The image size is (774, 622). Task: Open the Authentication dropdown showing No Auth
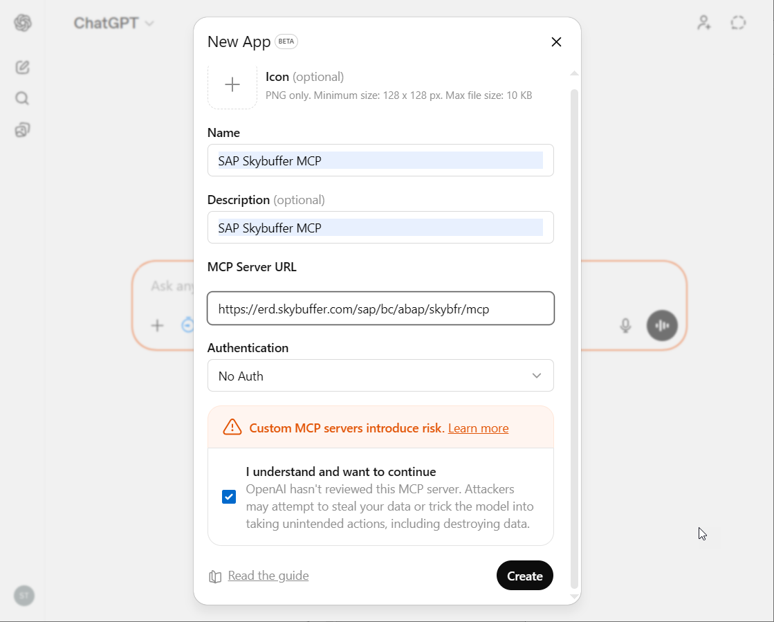[380, 376]
